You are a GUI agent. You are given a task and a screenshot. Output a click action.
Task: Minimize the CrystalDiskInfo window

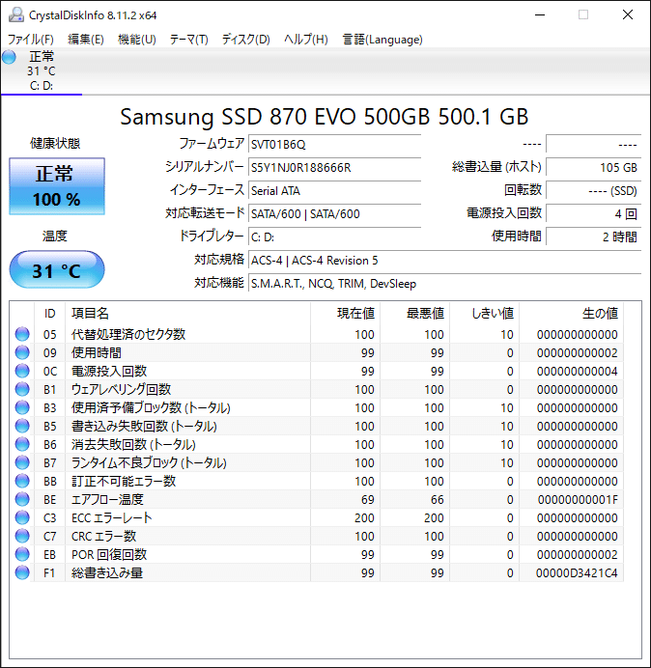[540, 14]
